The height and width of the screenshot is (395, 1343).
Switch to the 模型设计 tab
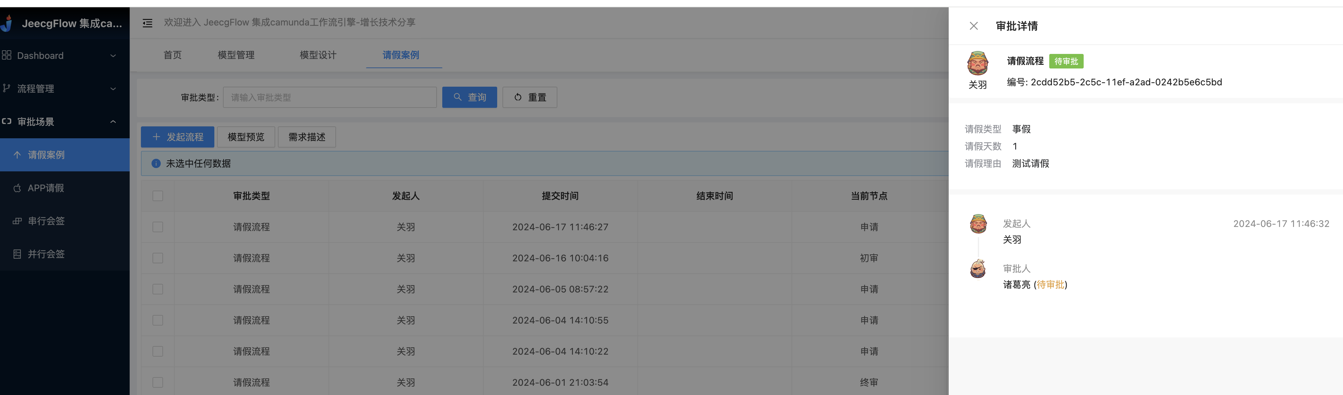click(x=318, y=55)
